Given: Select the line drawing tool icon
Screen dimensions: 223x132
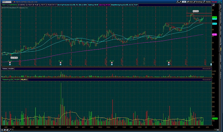Looking at the screenshot, I should pos(10,130).
